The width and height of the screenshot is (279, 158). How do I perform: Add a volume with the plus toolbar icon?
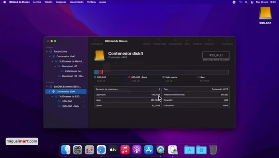point(144,40)
